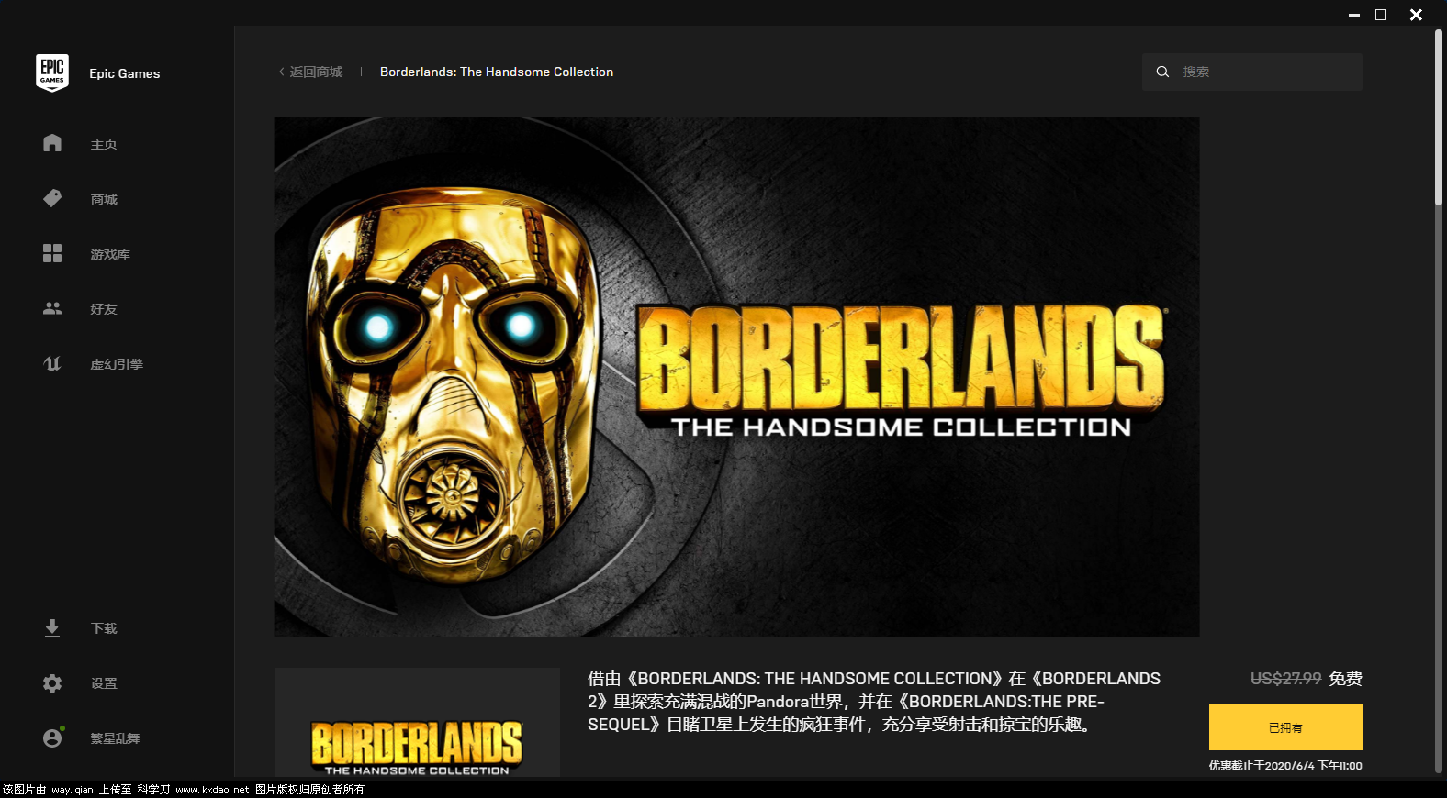Open the 主页 home menu item

(x=104, y=144)
